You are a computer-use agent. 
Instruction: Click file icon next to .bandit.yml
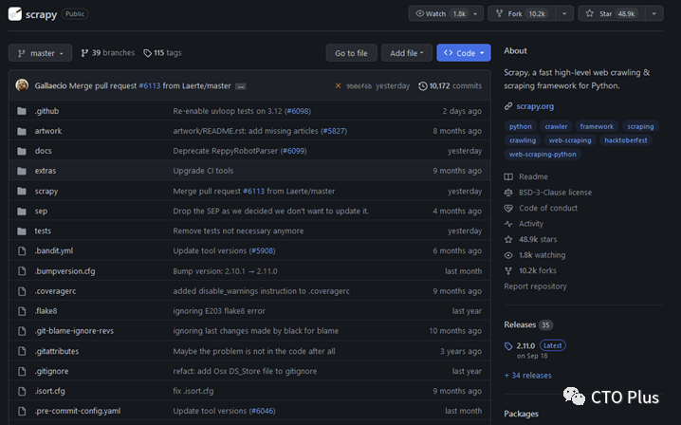coord(22,251)
